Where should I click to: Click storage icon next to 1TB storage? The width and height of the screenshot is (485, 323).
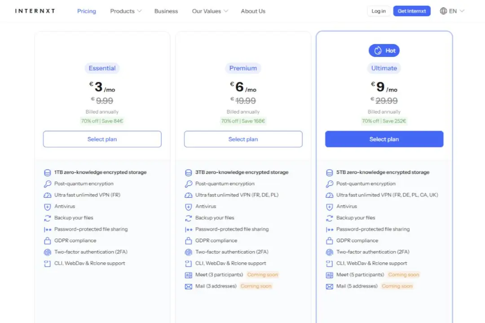click(x=47, y=172)
